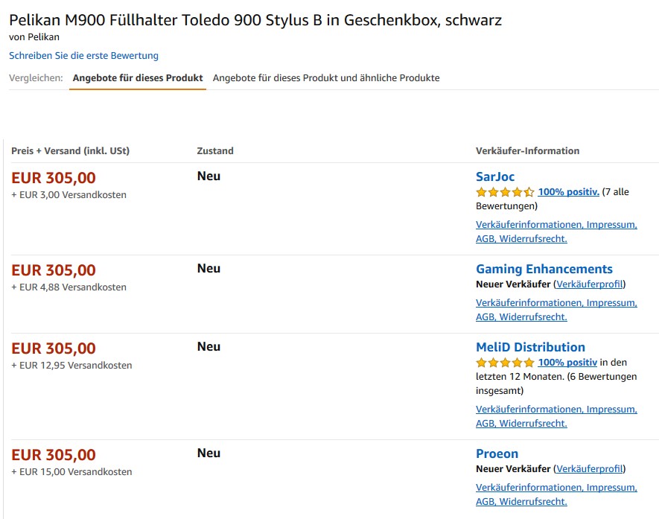659x519 pixels.
Task: Click SarJoc's star rating icons
Action: tap(505, 192)
